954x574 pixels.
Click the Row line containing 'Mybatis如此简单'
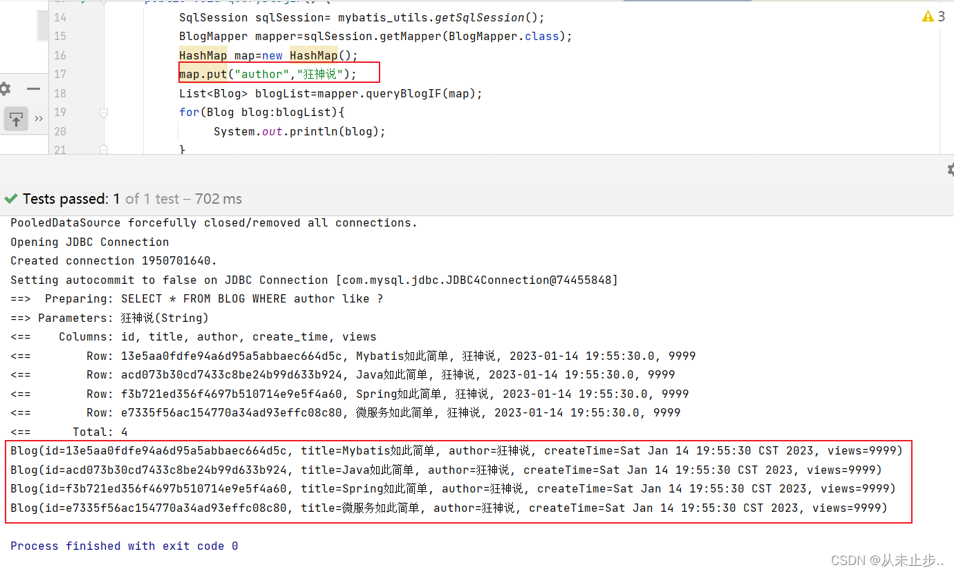pyautogui.click(x=353, y=356)
